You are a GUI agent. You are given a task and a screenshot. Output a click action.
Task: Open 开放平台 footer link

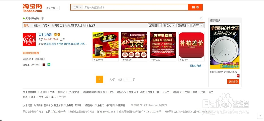(79, 105)
